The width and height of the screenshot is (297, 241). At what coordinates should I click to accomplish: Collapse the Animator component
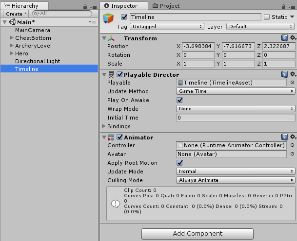point(104,138)
